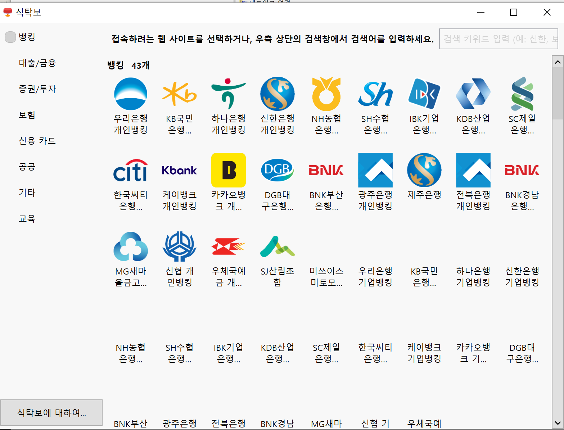564x430 pixels.
Task: Switch to the 증권/투자 category
Action: 37,89
